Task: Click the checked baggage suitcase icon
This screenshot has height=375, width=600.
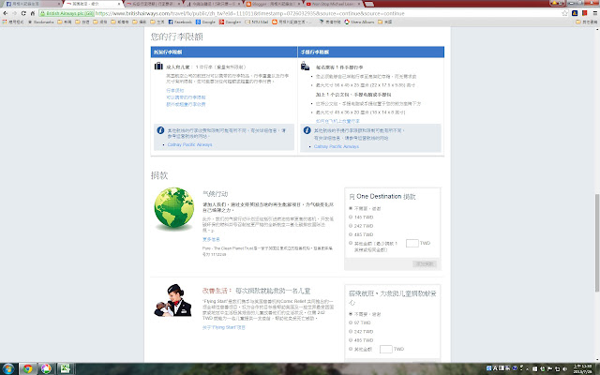Action: pos(158,67)
